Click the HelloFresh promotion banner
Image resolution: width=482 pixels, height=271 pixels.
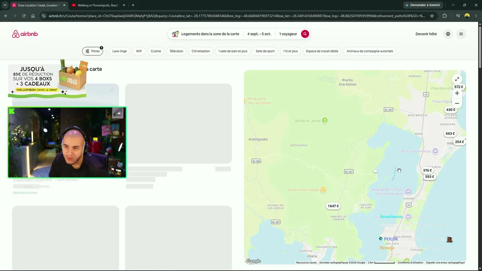48,78
